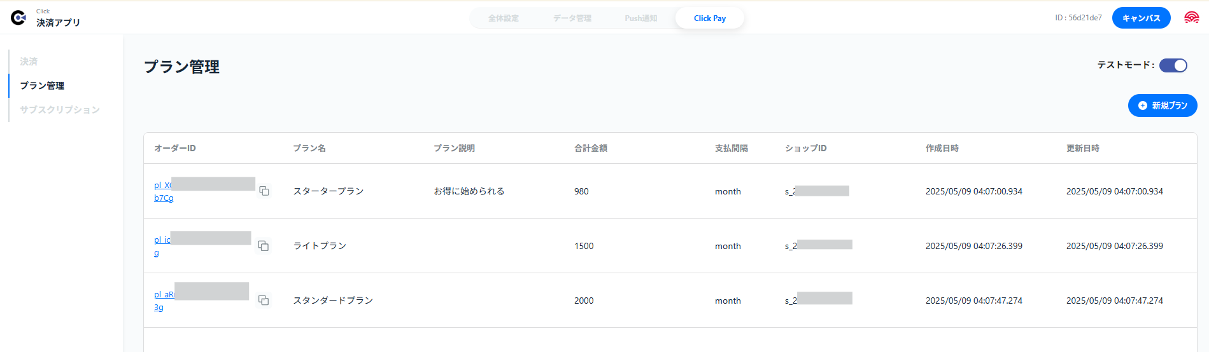The height and width of the screenshot is (352, 1209).
Task: Click the 合計金額 column header
Action: click(591, 148)
